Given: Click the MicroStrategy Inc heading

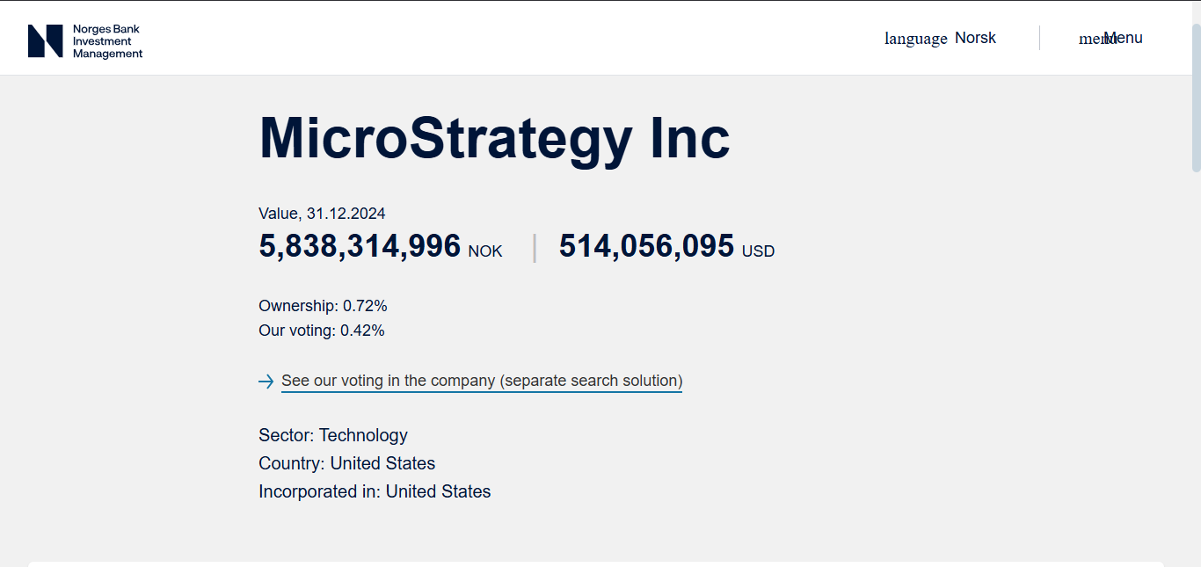Looking at the screenshot, I should click(494, 138).
